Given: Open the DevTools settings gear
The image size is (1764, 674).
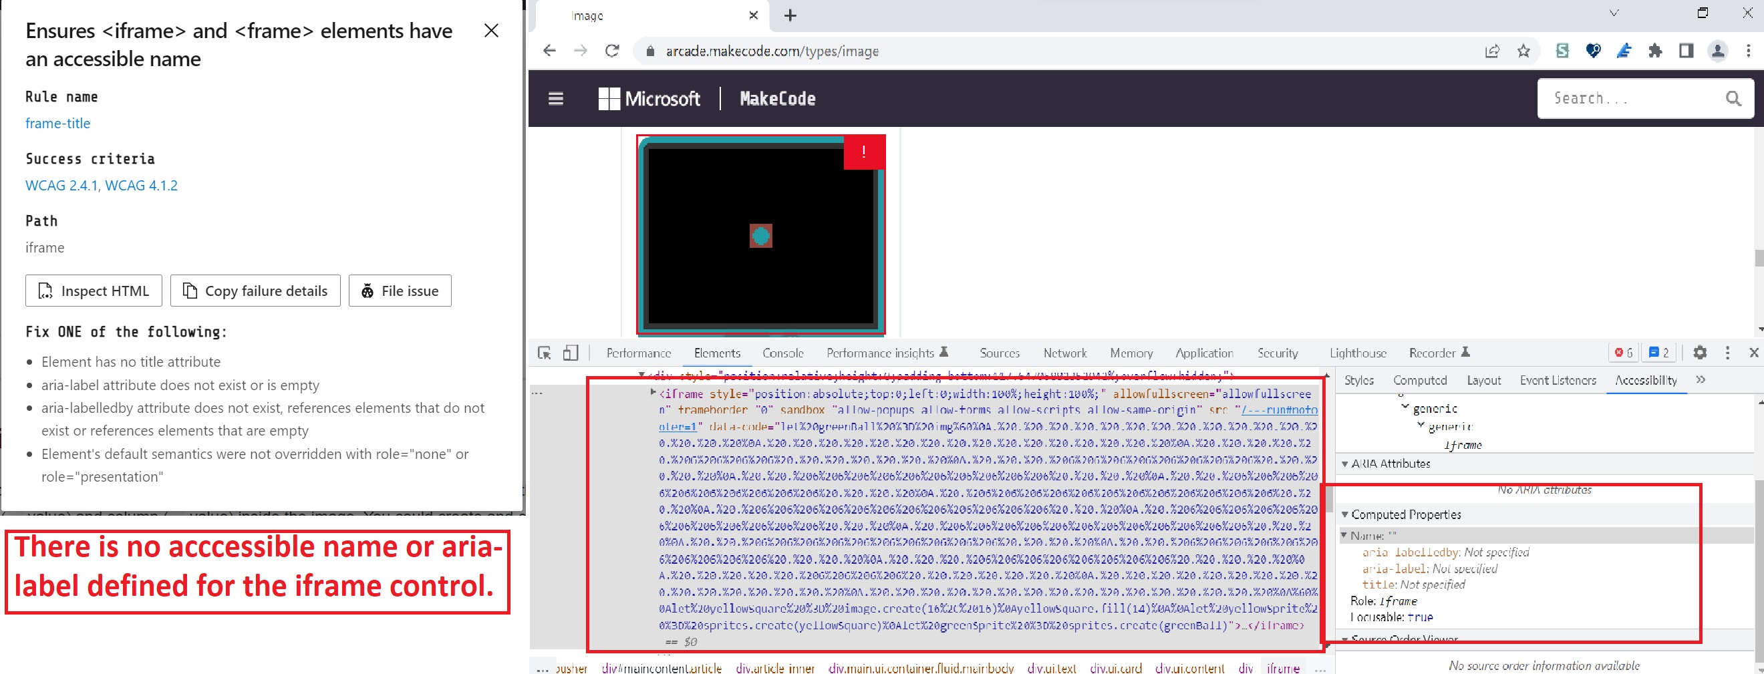Looking at the screenshot, I should click(1701, 353).
